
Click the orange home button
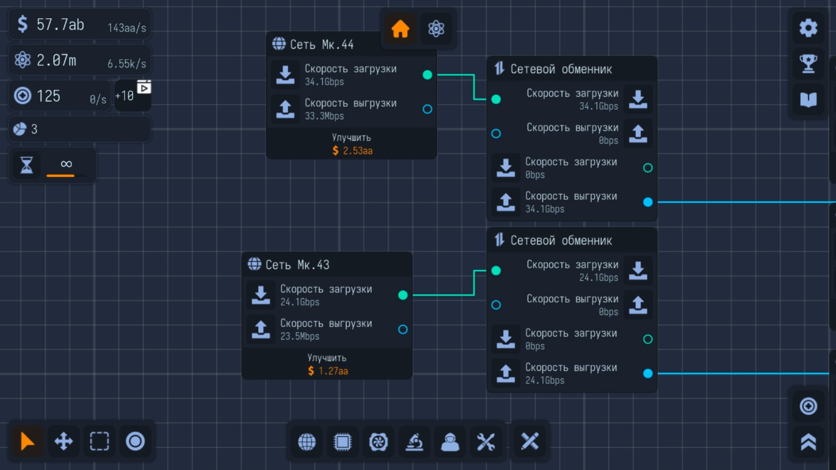[400, 29]
